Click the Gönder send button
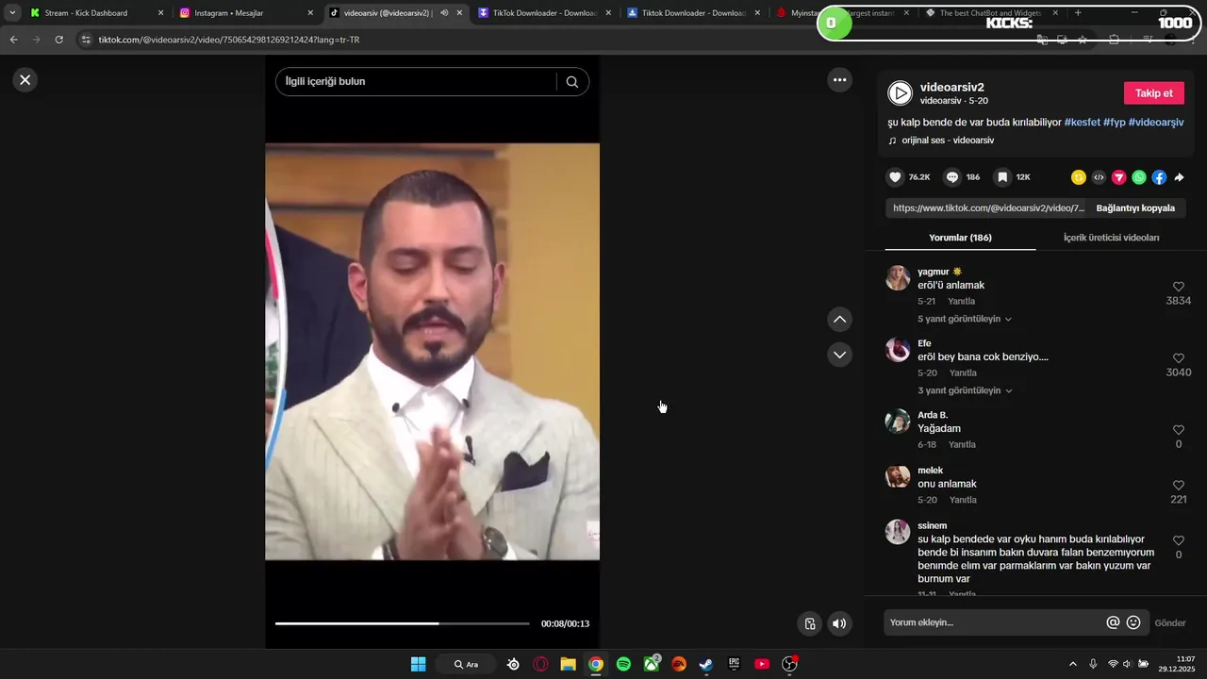The height and width of the screenshot is (679, 1207). (1170, 623)
